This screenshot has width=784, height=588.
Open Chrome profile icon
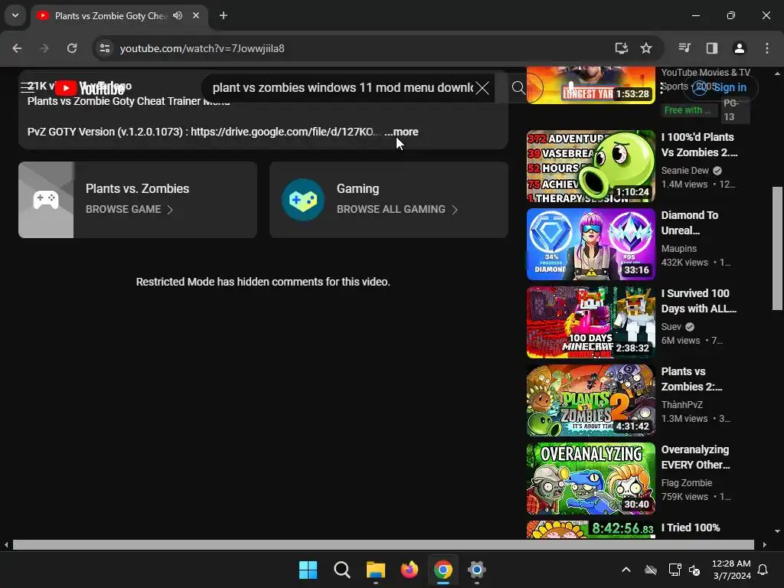(x=740, y=48)
